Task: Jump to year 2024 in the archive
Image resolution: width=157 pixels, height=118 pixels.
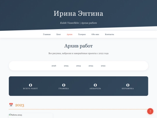Action: point(78,66)
